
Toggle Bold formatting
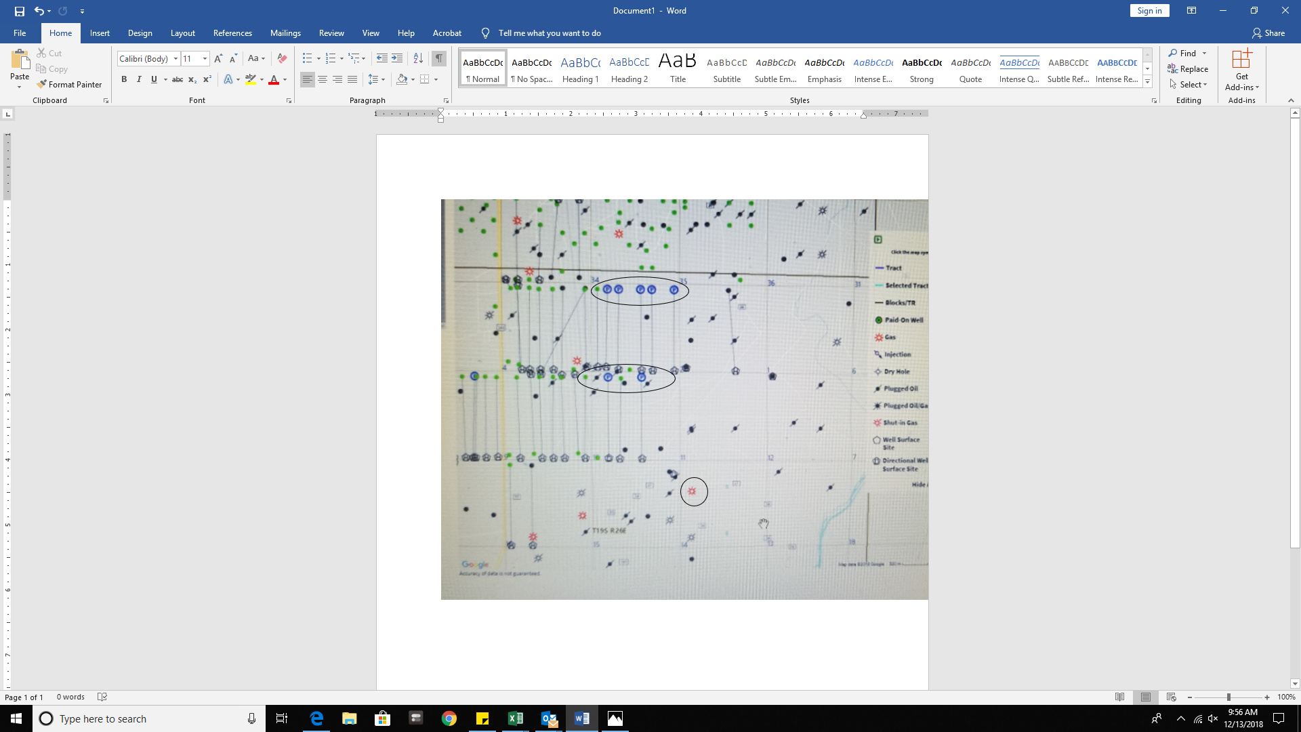(124, 79)
